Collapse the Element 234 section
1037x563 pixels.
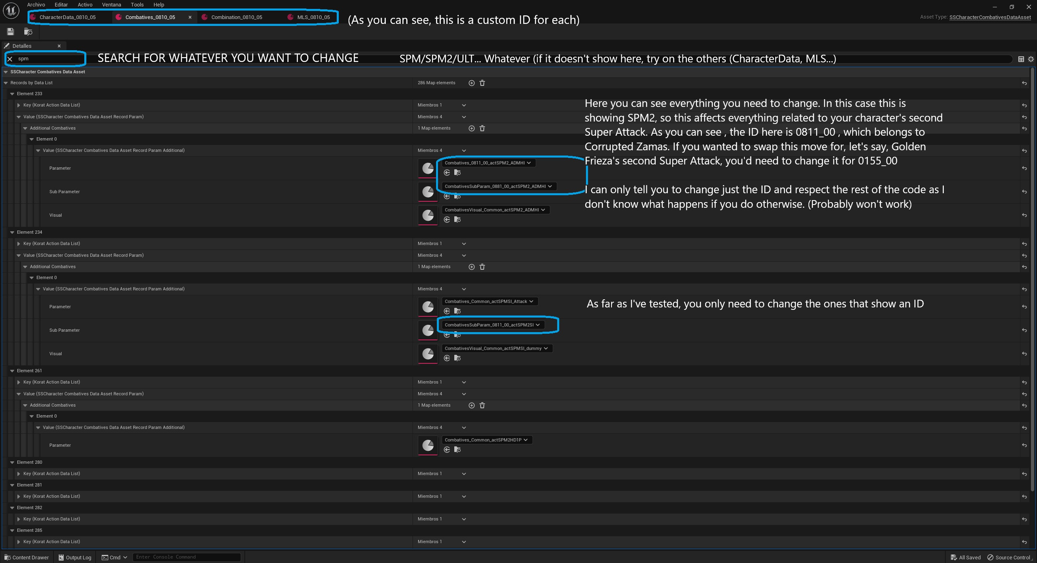tap(12, 232)
